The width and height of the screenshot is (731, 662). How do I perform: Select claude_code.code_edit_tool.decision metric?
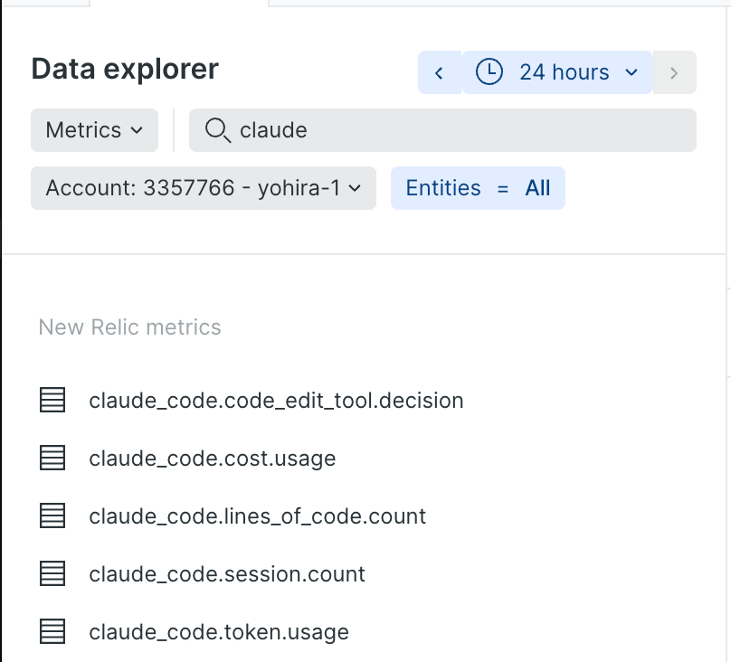pyautogui.click(x=276, y=401)
